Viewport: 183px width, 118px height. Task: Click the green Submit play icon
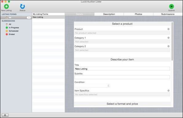[171, 6]
